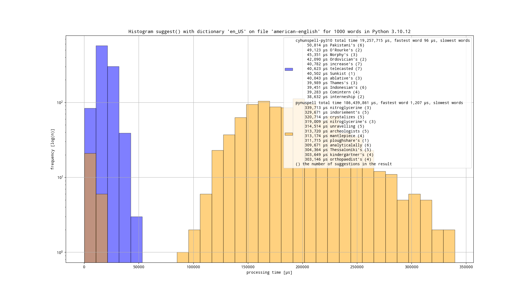Viewport: 526px width, 295px height.
Task: Click the legend entry '304,364 µs Thessaloníki's (5)'
Action: [338, 150]
